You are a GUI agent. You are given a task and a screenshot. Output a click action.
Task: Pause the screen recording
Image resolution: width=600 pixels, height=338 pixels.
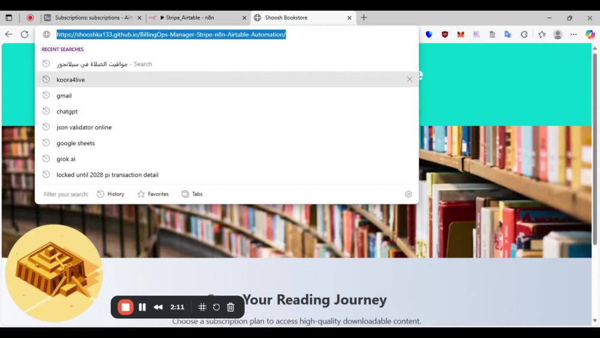coord(142,307)
